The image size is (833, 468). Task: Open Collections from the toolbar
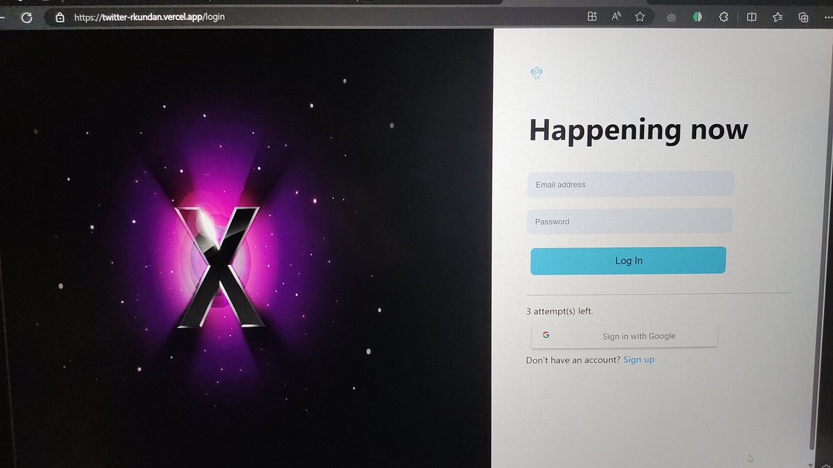tap(803, 17)
